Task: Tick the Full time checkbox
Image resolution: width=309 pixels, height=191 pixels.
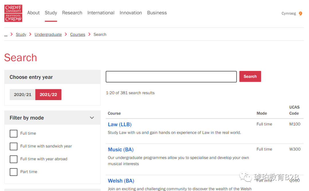Action: [13, 134]
